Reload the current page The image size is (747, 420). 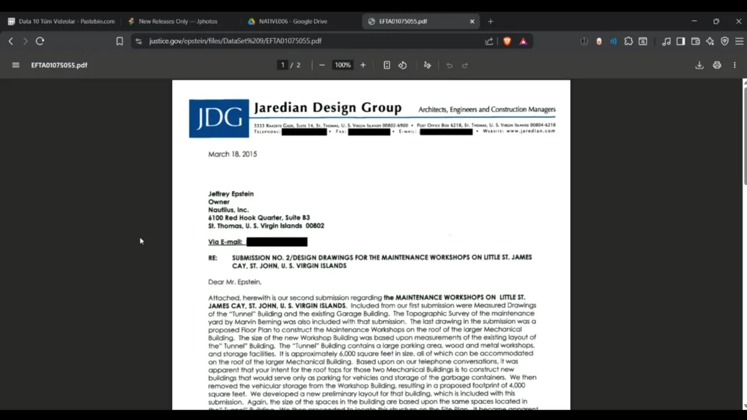pos(40,41)
